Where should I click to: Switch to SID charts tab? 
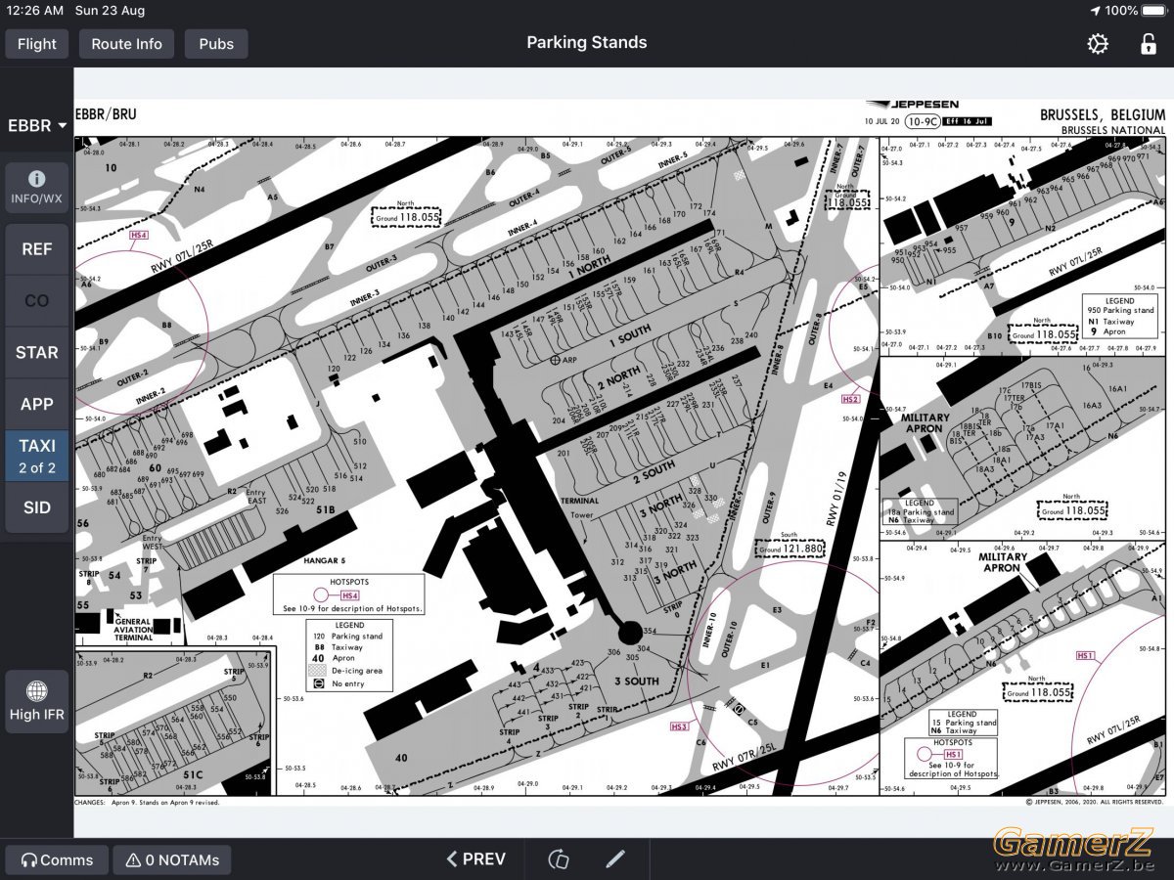tap(37, 507)
